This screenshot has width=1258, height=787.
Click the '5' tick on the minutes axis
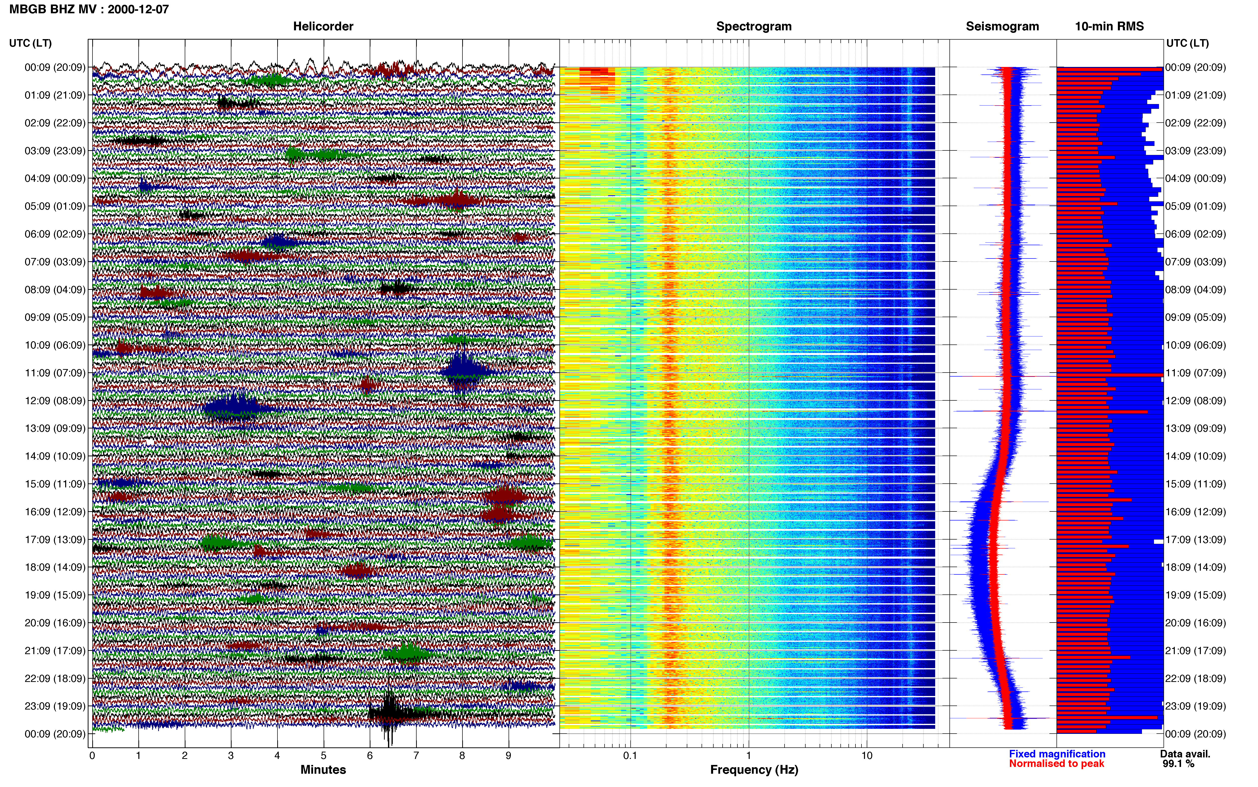[x=324, y=755]
